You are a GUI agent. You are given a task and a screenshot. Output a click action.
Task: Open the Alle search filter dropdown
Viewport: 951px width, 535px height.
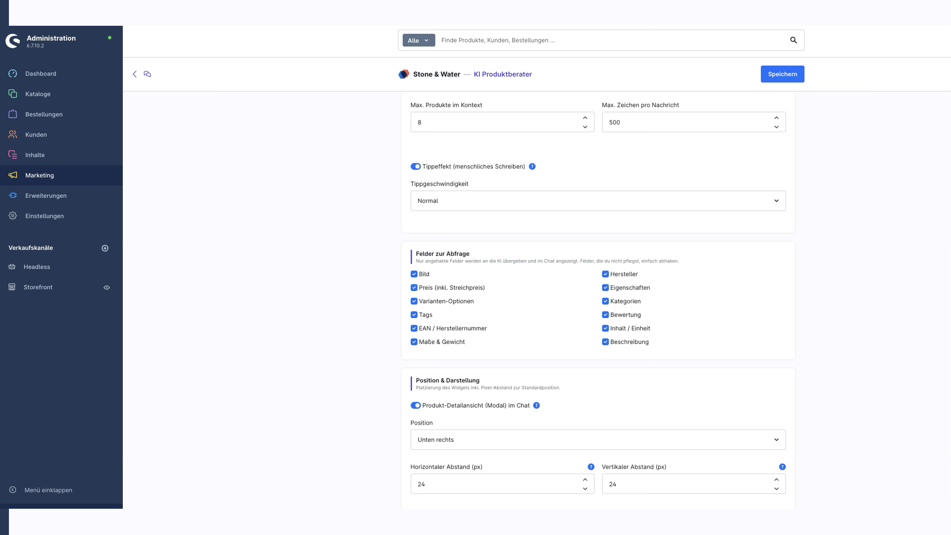click(x=419, y=41)
